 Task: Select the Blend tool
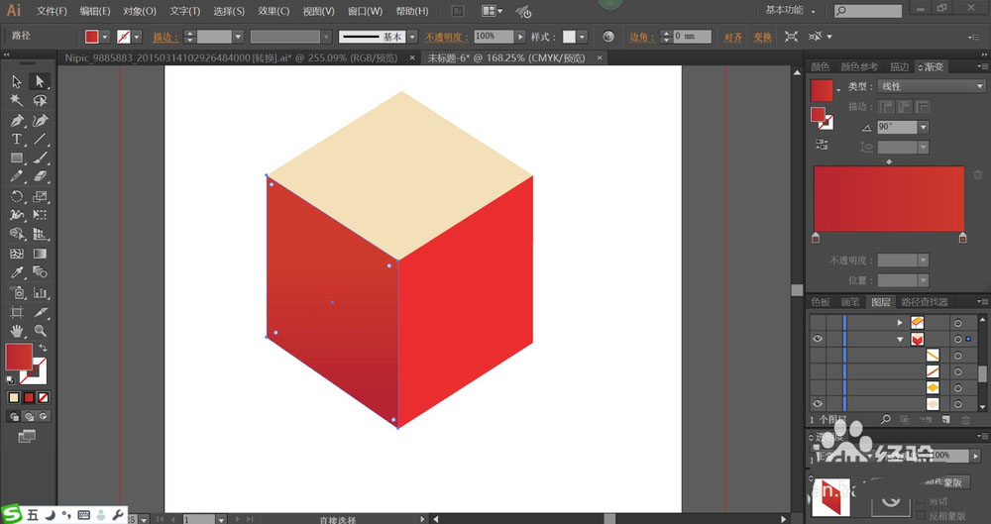[40, 273]
